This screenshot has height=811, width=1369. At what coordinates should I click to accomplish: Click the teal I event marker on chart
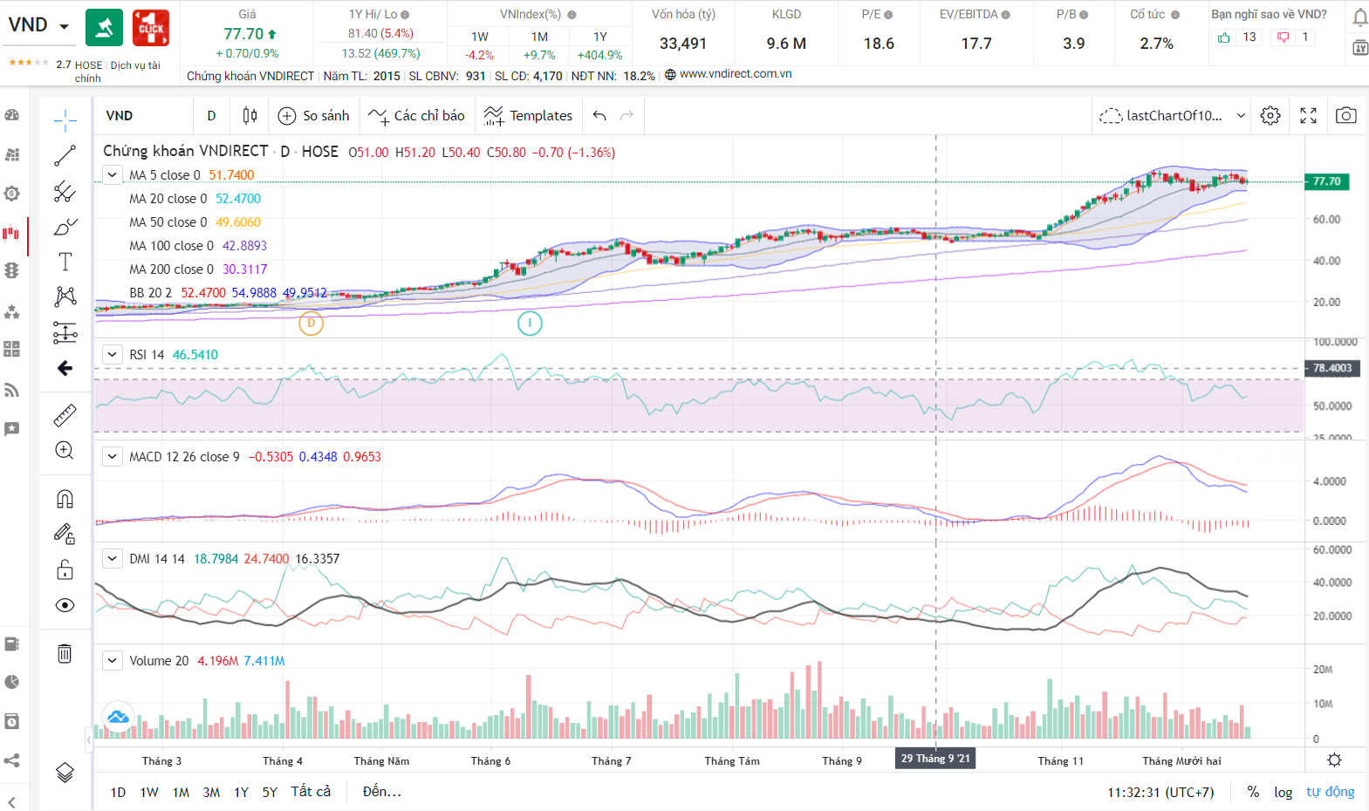pyautogui.click(x=530, y=324)
